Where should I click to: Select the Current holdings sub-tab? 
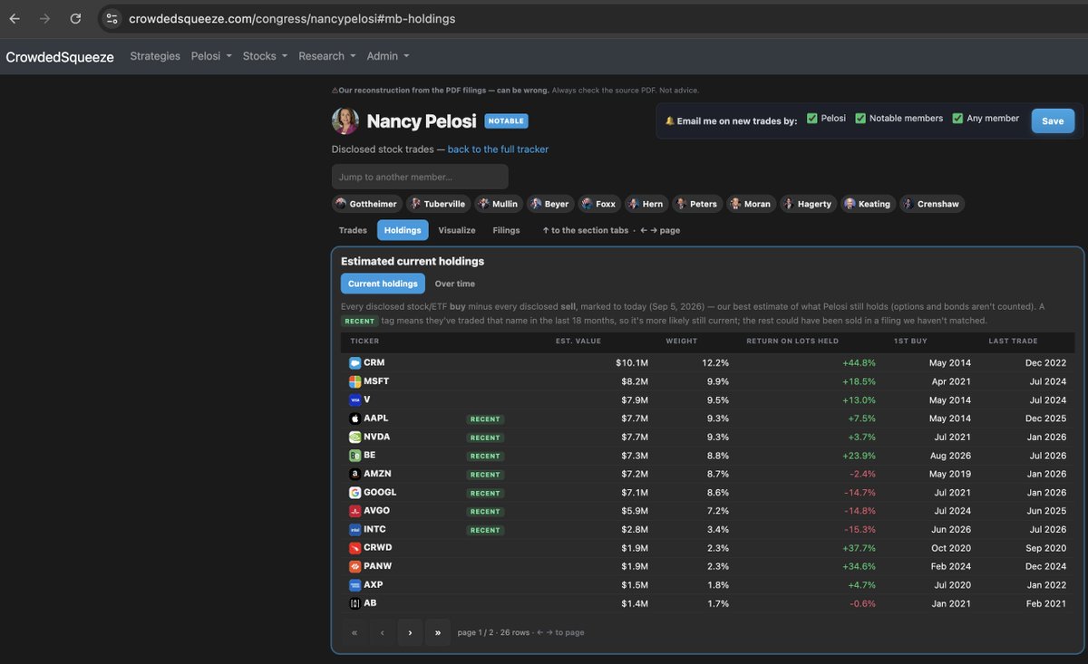[383, 284]
